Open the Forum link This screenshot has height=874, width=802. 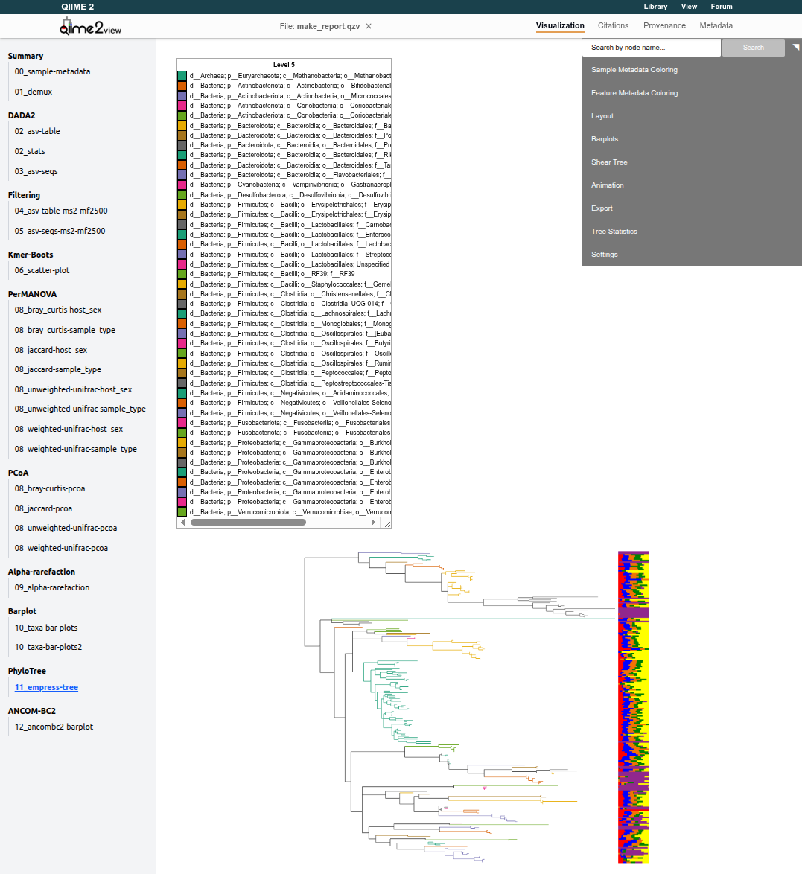coord(721,7)
